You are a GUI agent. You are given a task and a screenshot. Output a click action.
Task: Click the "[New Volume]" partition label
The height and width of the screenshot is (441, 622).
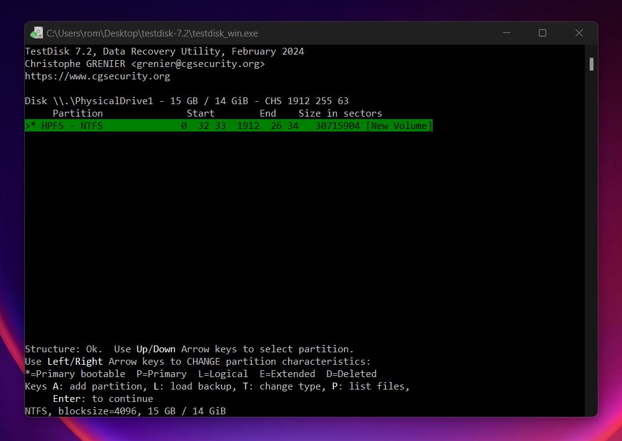[x=399, y=126]
